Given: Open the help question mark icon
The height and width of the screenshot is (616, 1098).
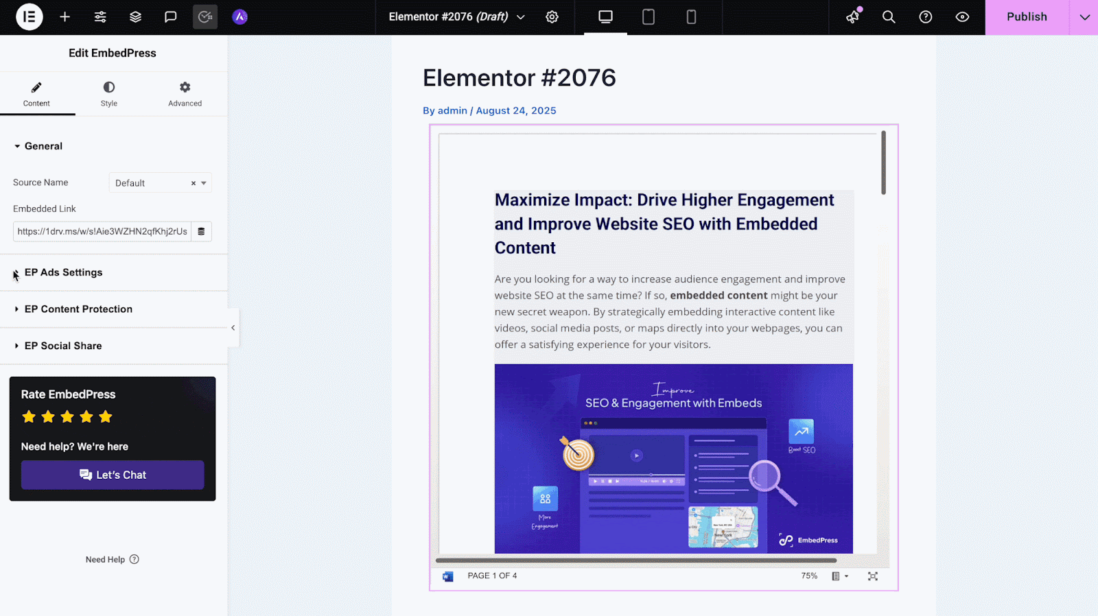Looking at the screenshot, I should (x=925, y=16).
